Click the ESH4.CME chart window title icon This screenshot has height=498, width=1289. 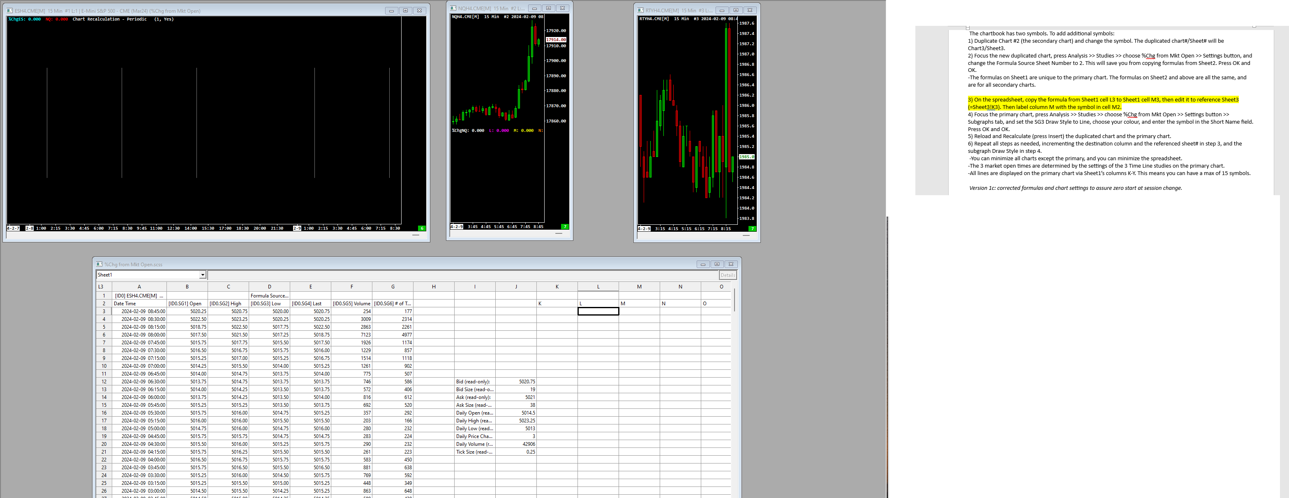coord(9,11)
